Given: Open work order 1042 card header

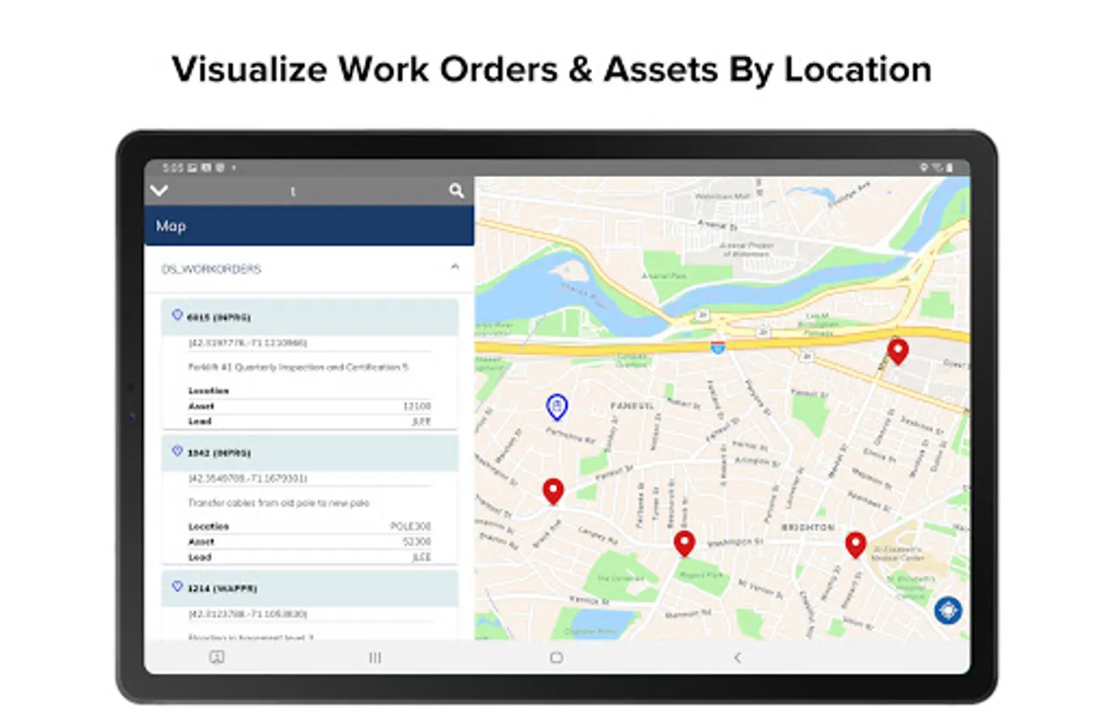Looking at the screenshot, I should (310, 453).
